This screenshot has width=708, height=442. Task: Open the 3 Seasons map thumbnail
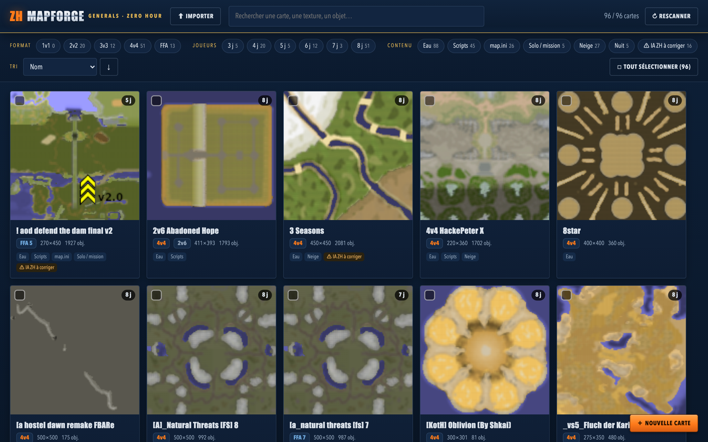pos(348,156)
